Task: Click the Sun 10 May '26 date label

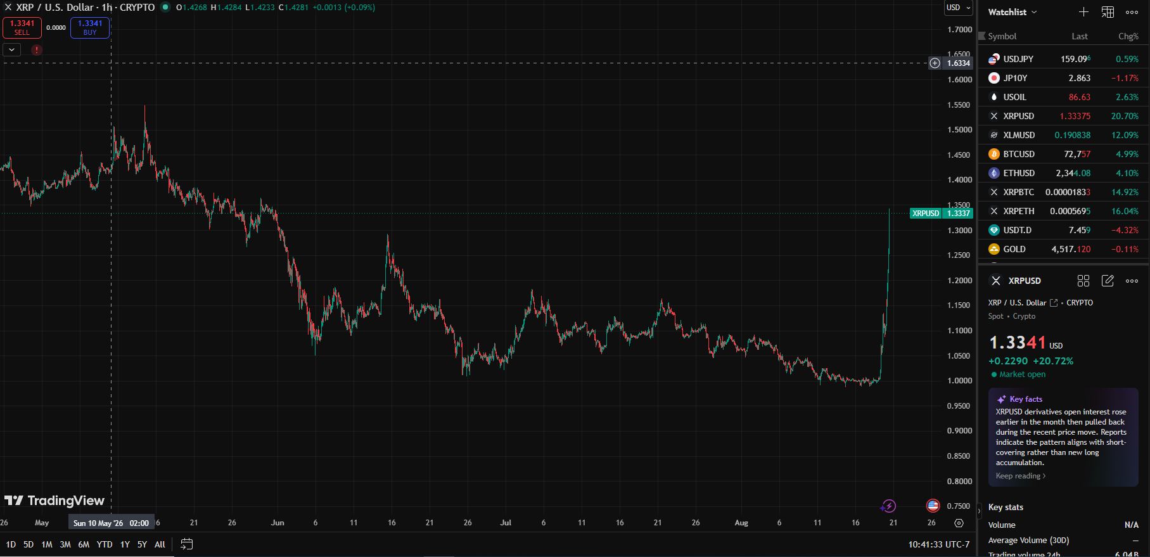Action: [x=112, y=523]
